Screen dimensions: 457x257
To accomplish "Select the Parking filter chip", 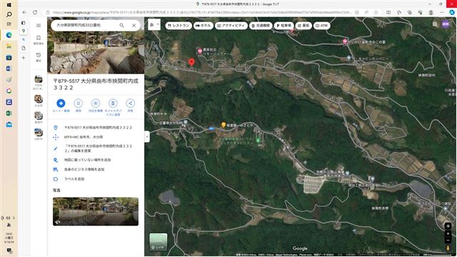I will point(284,26).
